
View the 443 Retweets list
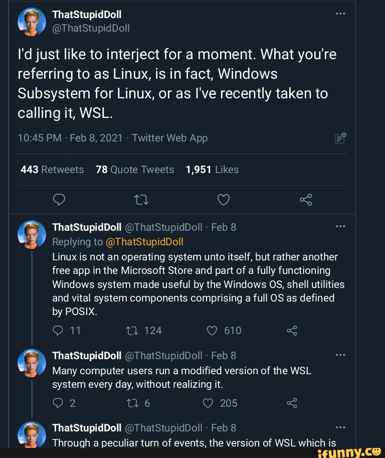[x=52, y=170]
